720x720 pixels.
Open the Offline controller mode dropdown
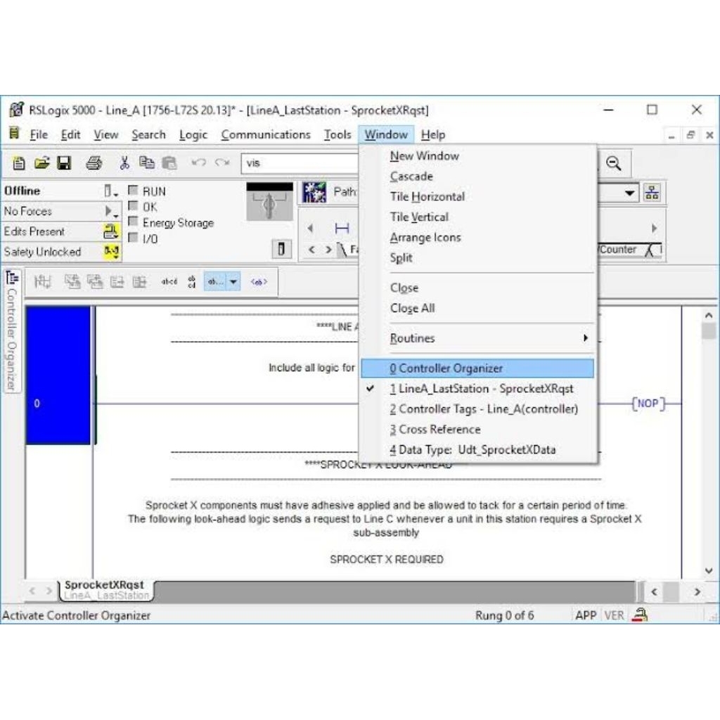click(x=110, y=191)
